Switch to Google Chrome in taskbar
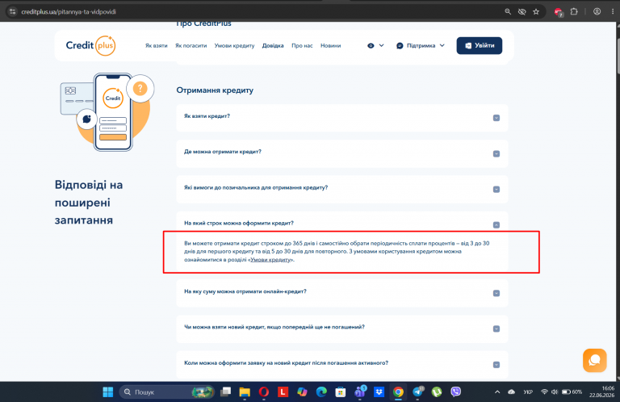 [398, 392]
